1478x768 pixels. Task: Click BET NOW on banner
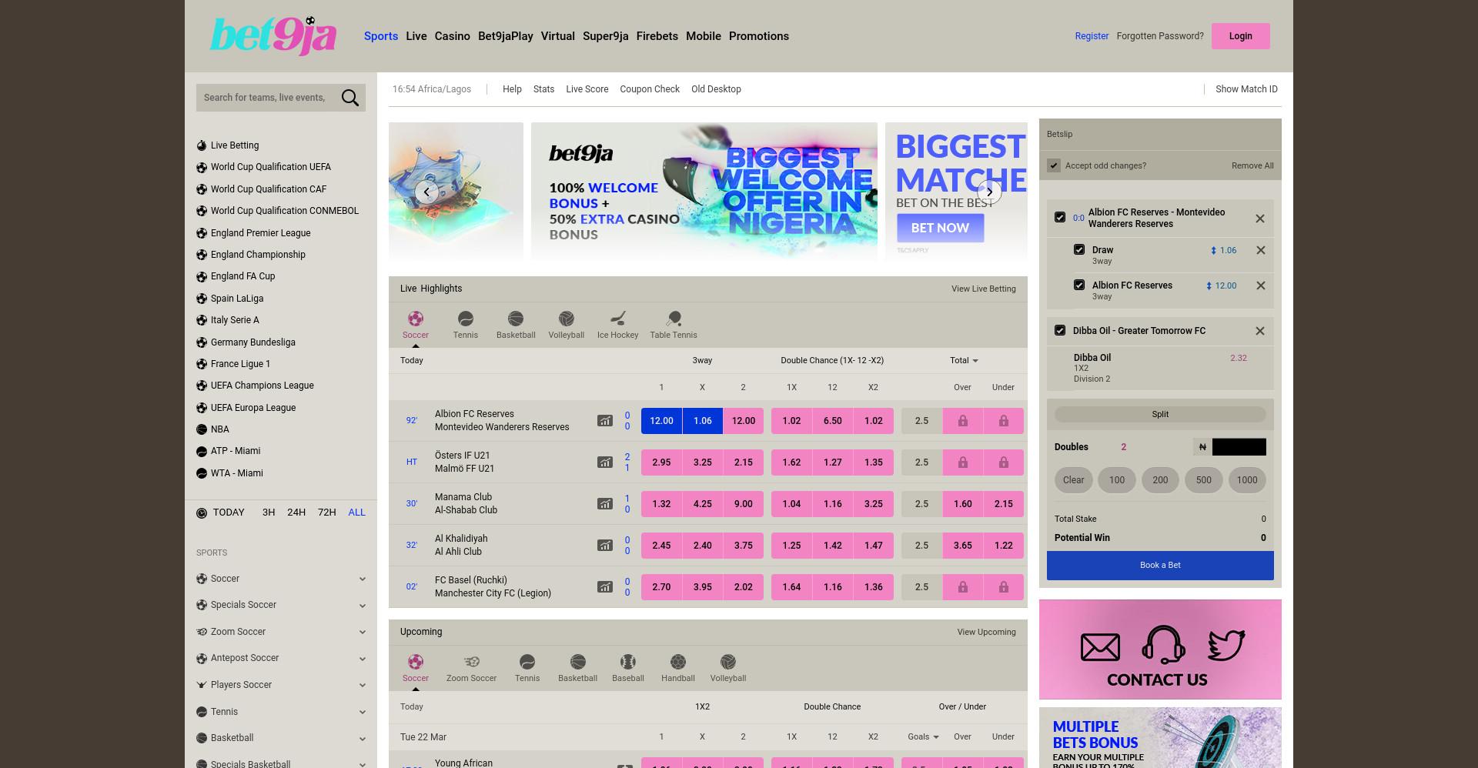(940, 228)
